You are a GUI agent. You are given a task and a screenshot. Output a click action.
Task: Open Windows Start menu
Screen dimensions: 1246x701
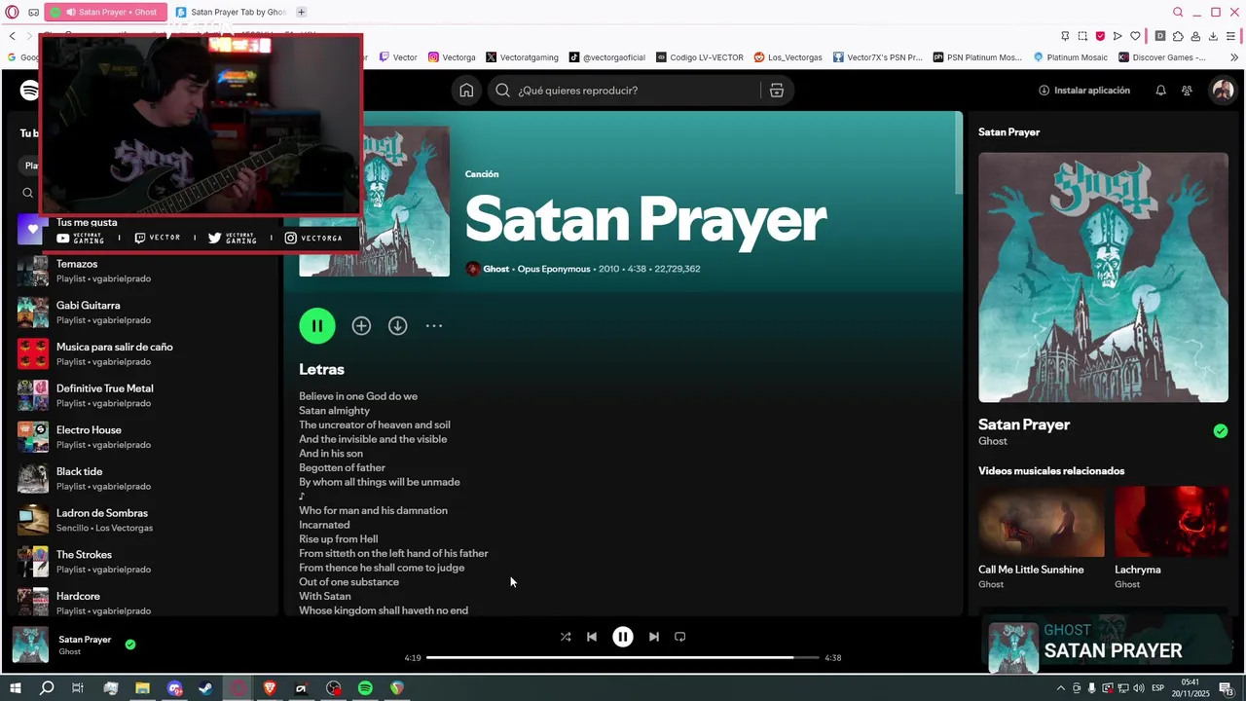click(x=15, y=688)
